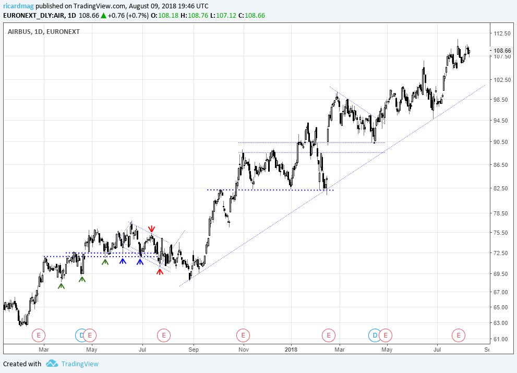This screenshot has height=373, width=517.
Task: Click the AIRBUS, 1D, EURONEXT chart title
Action: pos(43,32)
